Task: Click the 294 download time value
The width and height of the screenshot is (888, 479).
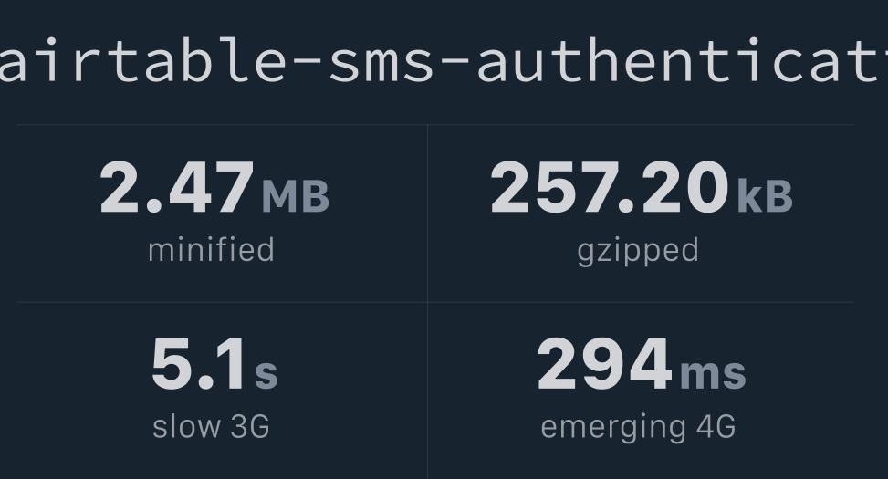Action: (604, 365)
